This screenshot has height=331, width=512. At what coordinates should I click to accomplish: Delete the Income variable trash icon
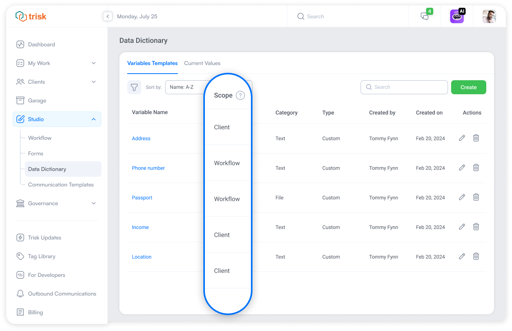click(x=476, y=227)
